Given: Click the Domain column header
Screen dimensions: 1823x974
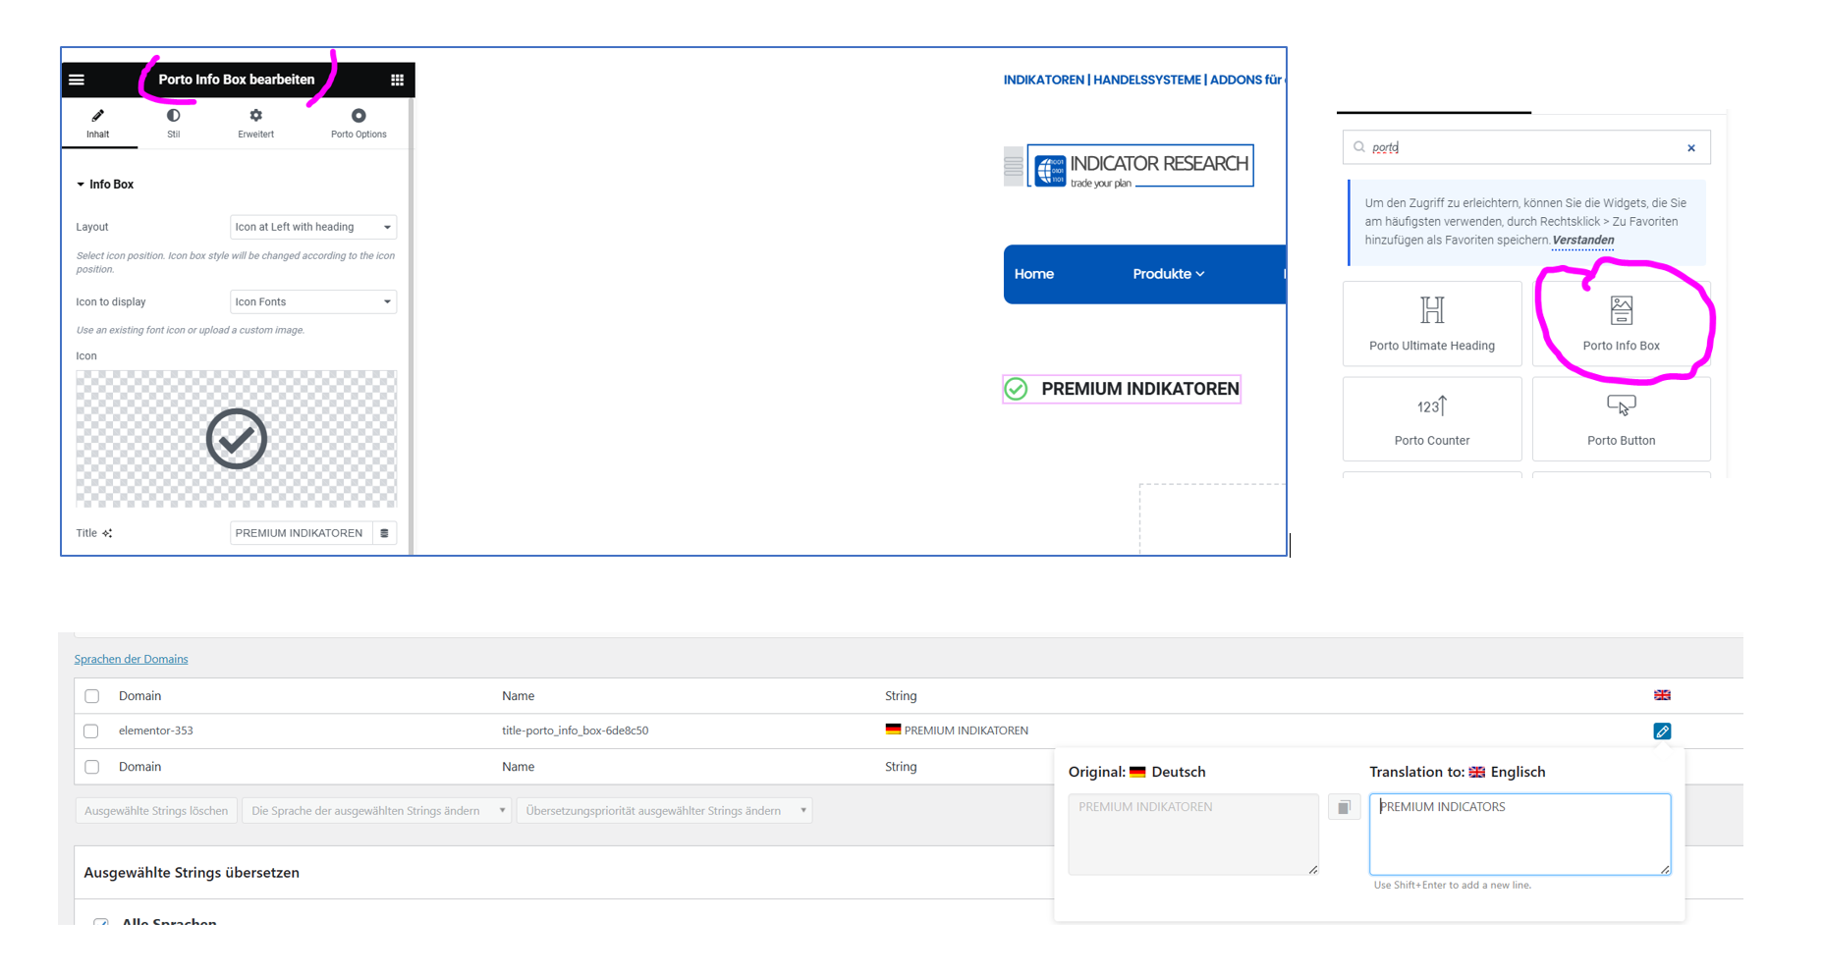Looking at the screenshot, I should pos(139,696).
